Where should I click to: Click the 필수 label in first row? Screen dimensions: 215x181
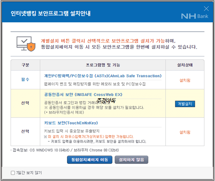(26, 80)
